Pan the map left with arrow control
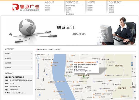Screen dimensions: 139x100 click(37, 58)
